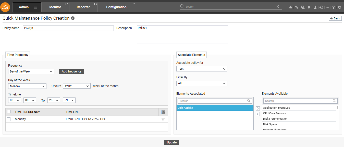Expand the Associate policy for dropdown
Screen dimensions: 344x147
point(202,69)
